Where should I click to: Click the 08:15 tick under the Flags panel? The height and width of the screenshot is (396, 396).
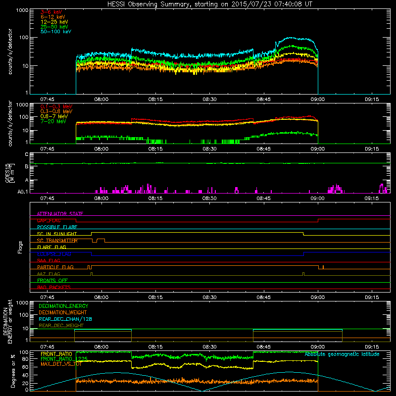point(155,297)
